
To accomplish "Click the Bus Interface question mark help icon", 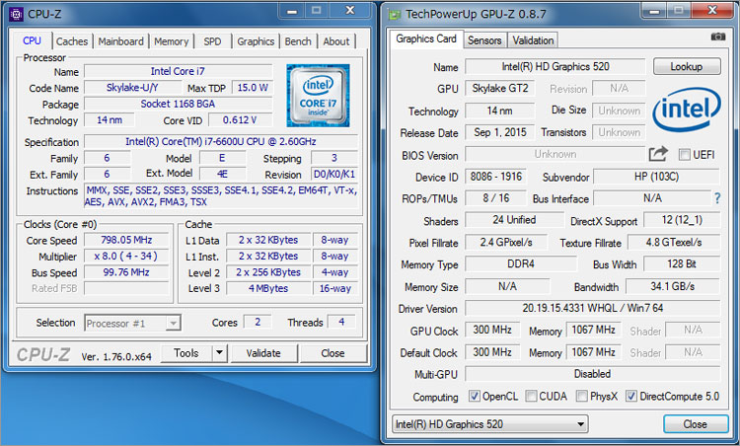I will 717,198.
